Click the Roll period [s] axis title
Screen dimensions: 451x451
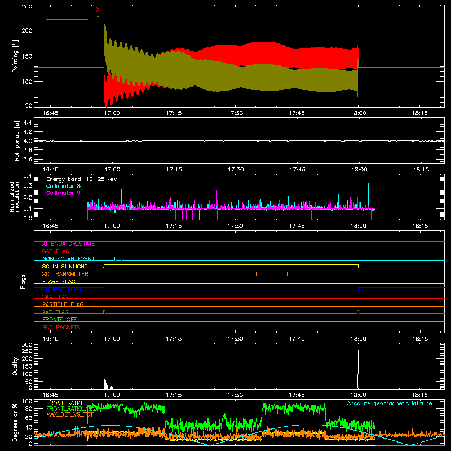pos(17,140)
